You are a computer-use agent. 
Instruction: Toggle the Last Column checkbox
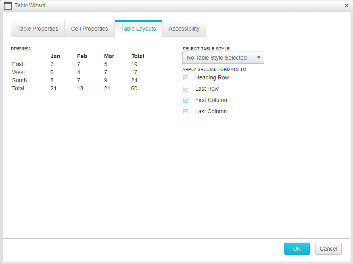(186, 112)
